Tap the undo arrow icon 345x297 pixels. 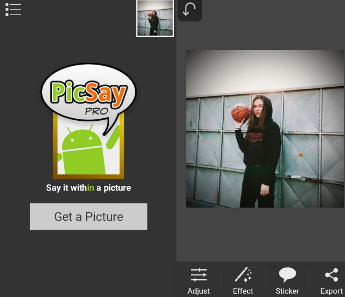[x=189, y=10]
